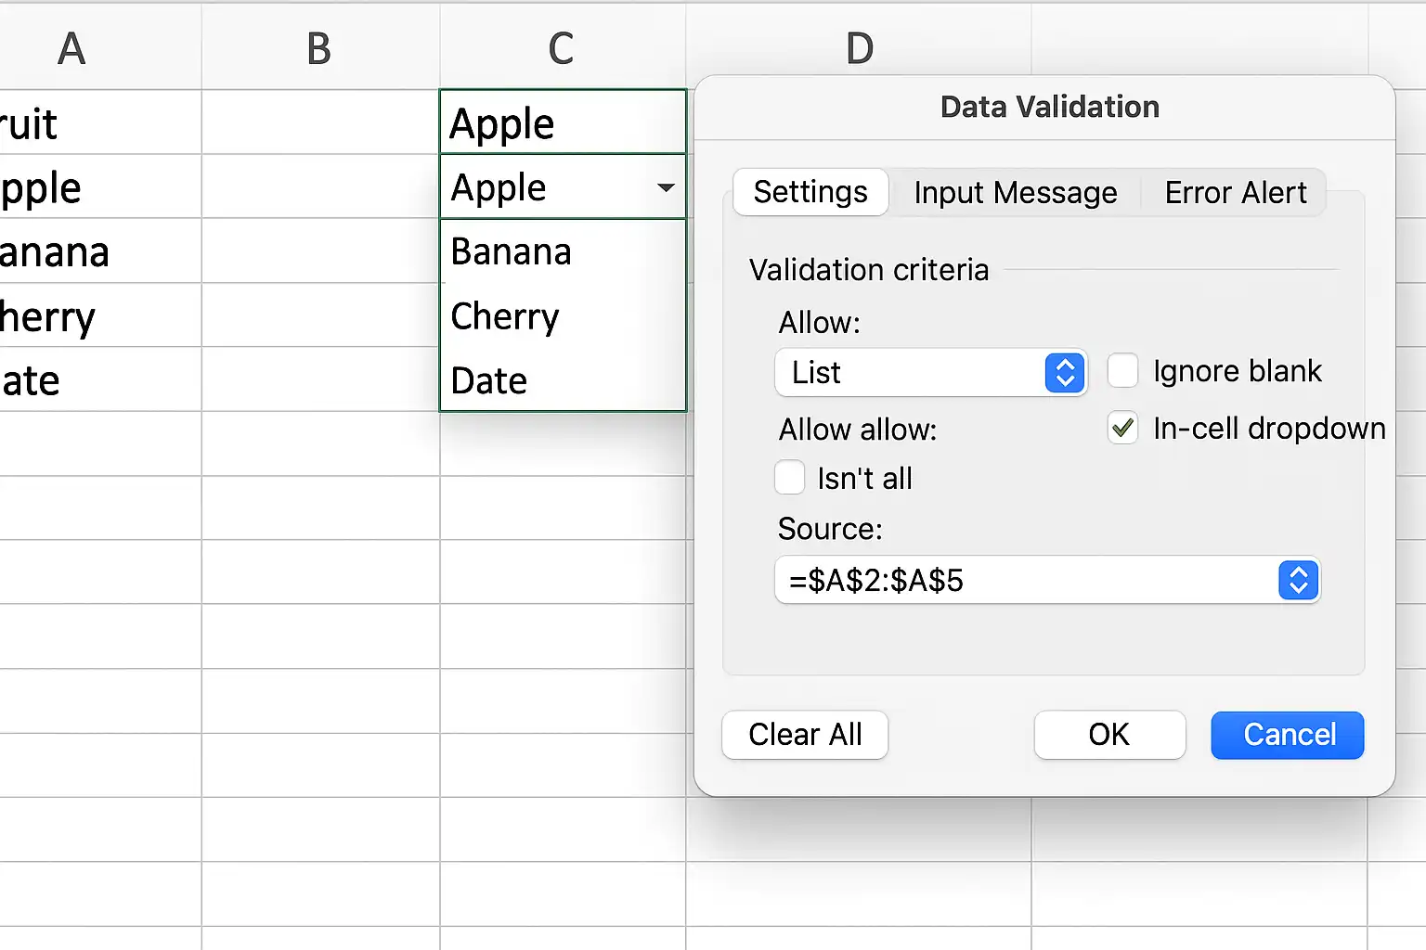Viewport: 1426px width, 950px height.
Task: Click the Allow list stepper arrows
Action: point(1065,373)
